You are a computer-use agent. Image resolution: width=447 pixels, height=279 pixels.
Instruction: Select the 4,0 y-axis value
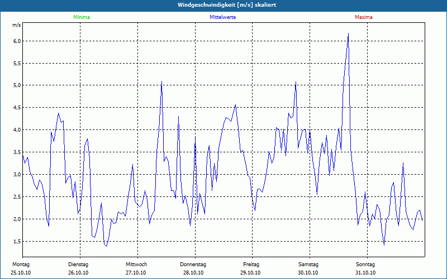coord(17,129)
